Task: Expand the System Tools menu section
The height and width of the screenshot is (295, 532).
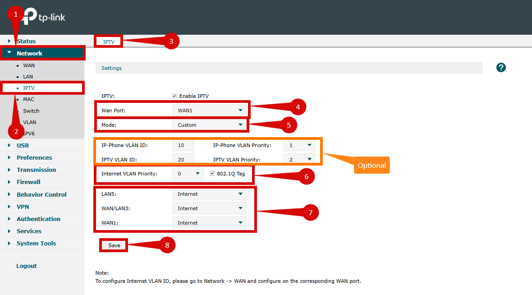Action: 36,244
